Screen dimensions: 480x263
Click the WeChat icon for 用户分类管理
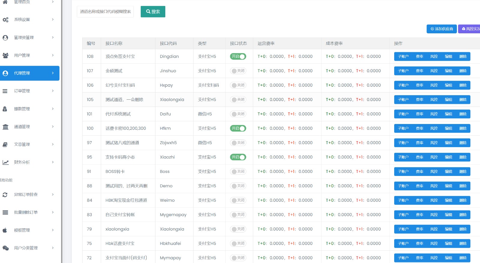(x=5, y=248)
